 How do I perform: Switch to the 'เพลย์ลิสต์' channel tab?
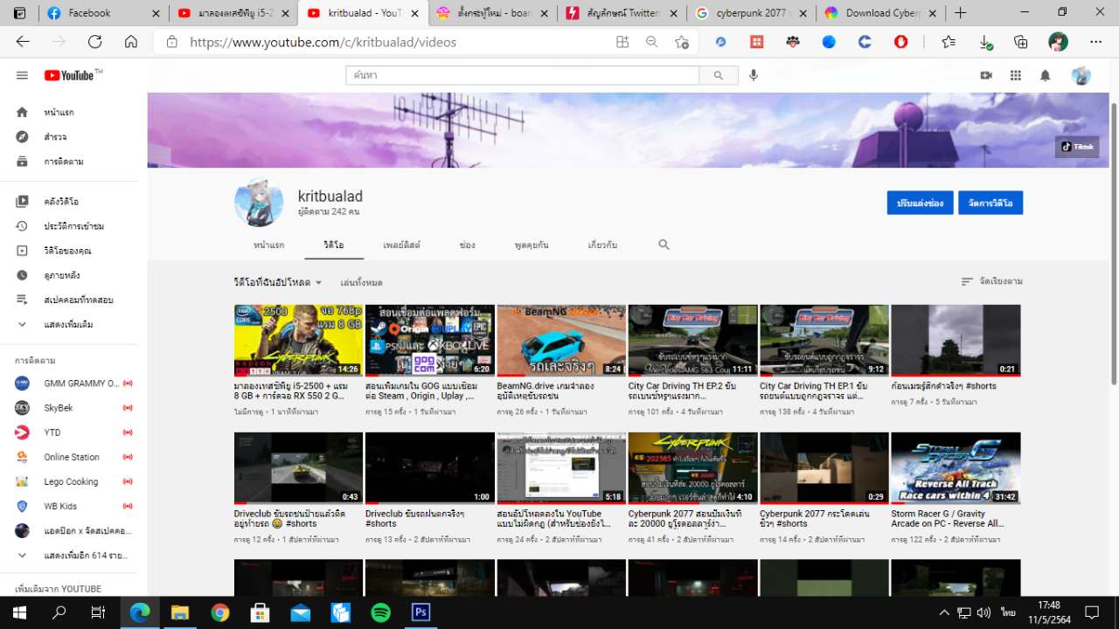point(401,245)
